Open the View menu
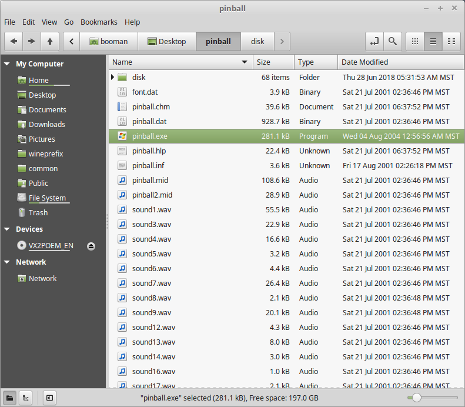 [x=49, y=22]
